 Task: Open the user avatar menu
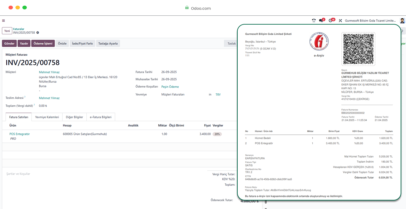click(402, 21)
